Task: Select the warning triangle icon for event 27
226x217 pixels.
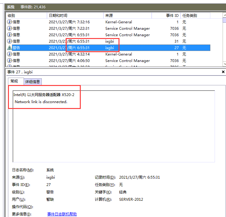Action: pos(10,48)
